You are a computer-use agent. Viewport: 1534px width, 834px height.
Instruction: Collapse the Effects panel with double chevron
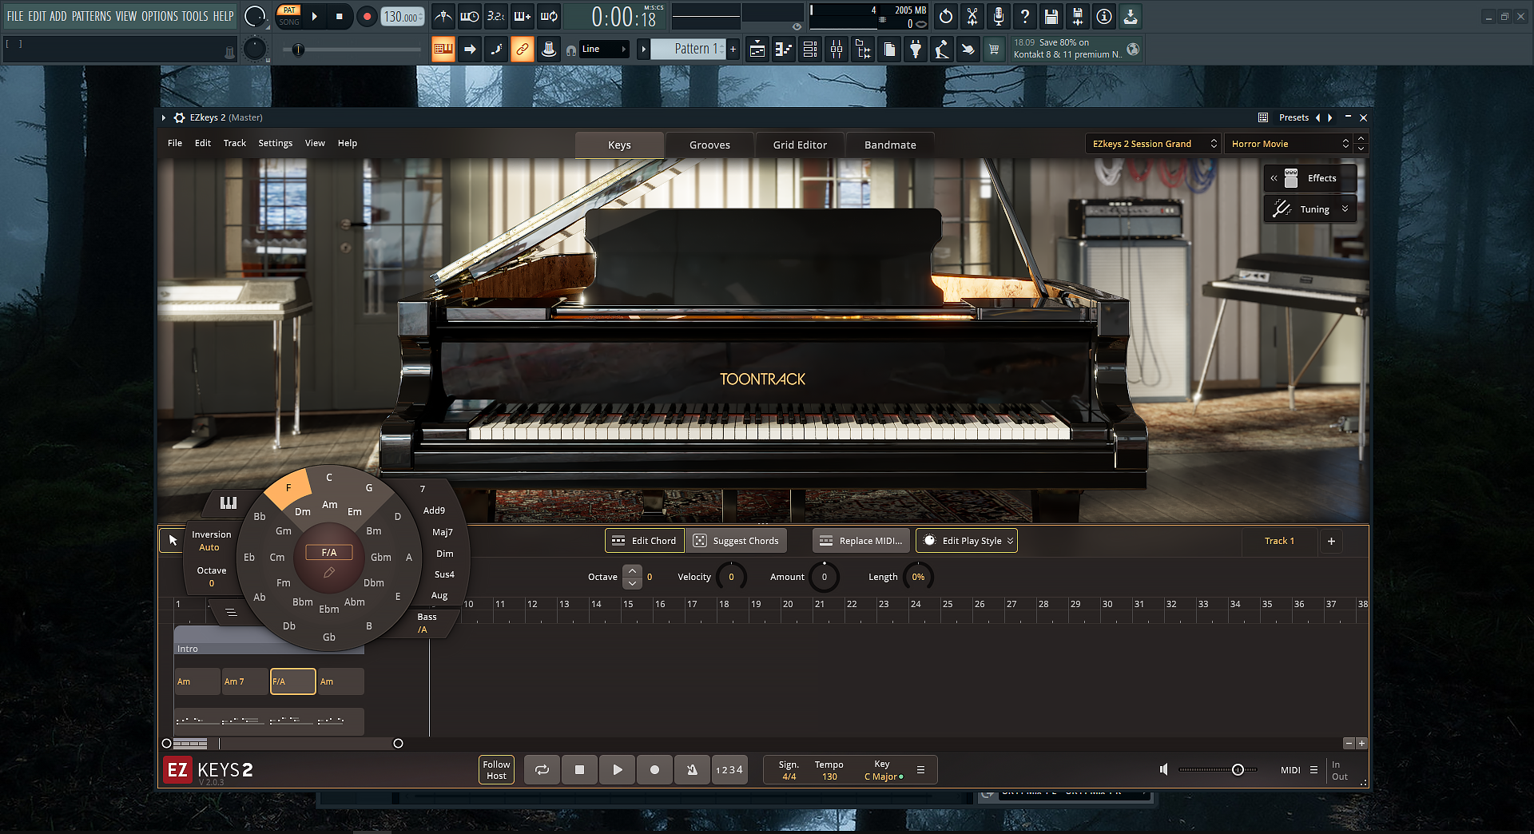(1274, 178)
